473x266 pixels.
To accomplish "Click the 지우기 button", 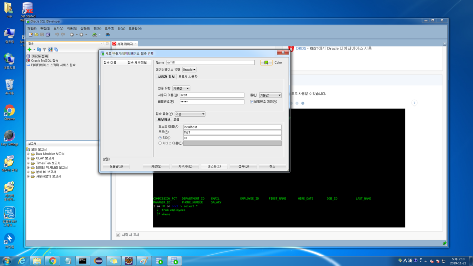I will [185, 166].
